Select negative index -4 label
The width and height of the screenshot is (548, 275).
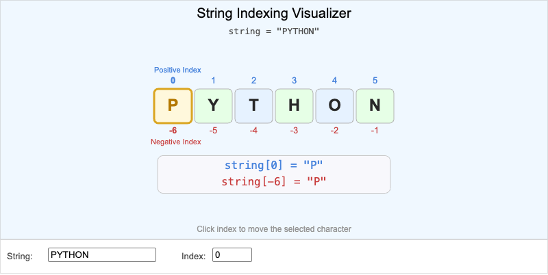pyautogui.click(x=253, y=131)
